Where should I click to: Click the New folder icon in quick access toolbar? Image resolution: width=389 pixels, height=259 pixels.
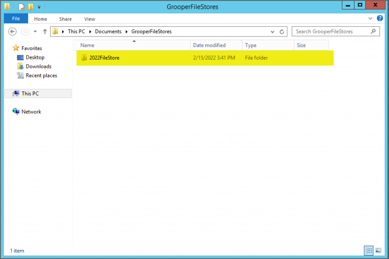tap(31, 7)
